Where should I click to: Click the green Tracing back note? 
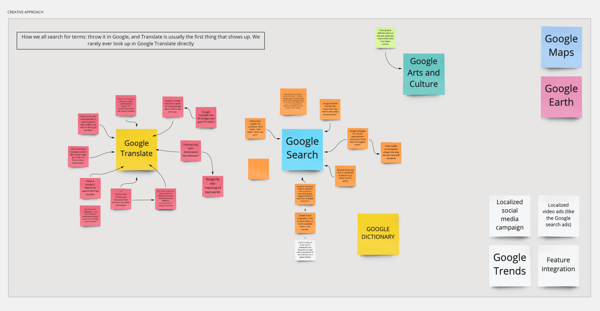coord(385,38)
